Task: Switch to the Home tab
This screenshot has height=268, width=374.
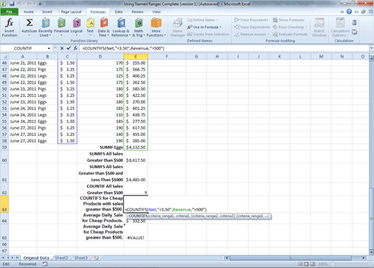Action: tap(29, 11)
